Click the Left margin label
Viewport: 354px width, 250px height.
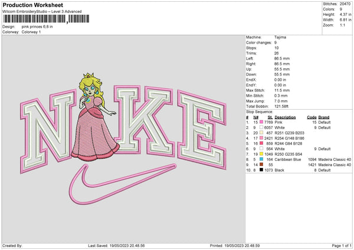click(x=250, y=58)
